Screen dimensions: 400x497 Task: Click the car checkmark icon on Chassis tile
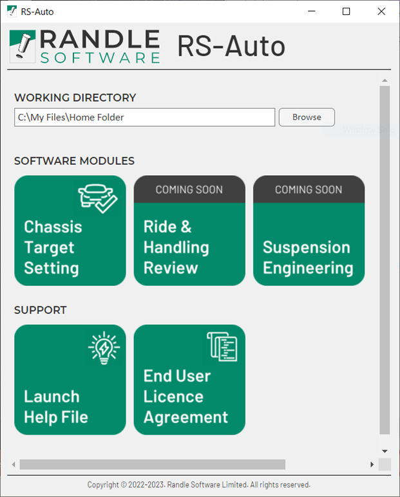98,198
